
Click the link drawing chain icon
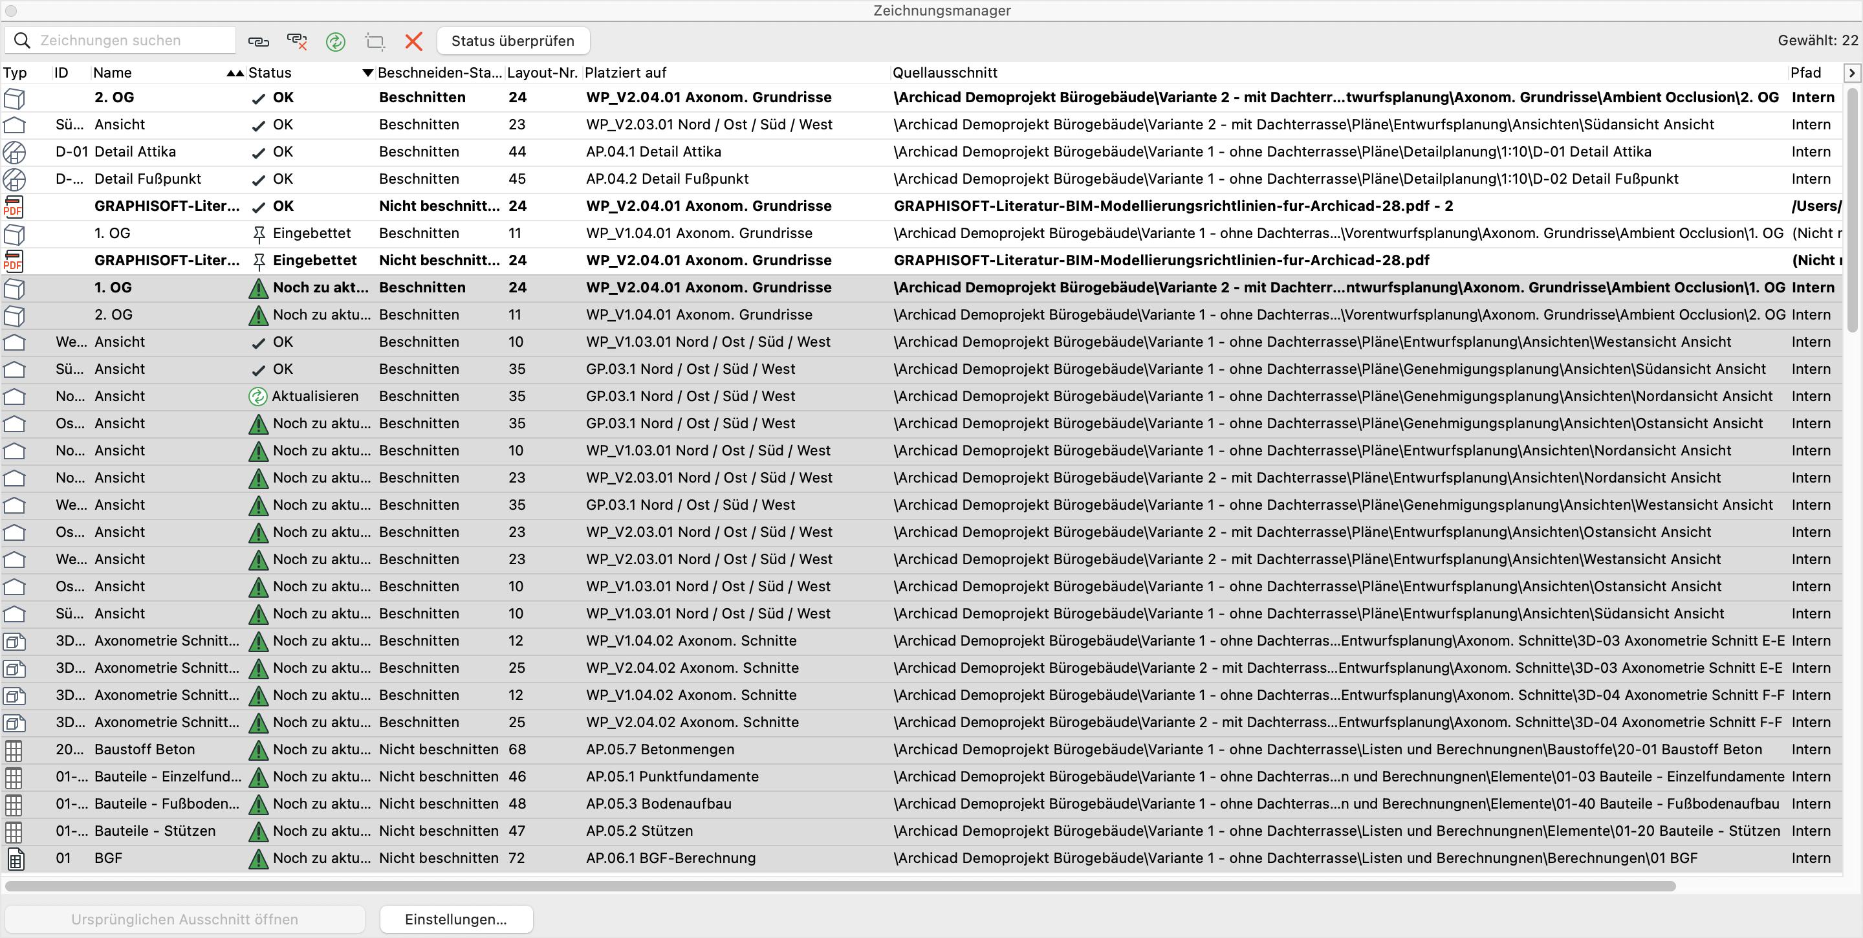coord(258,41)
